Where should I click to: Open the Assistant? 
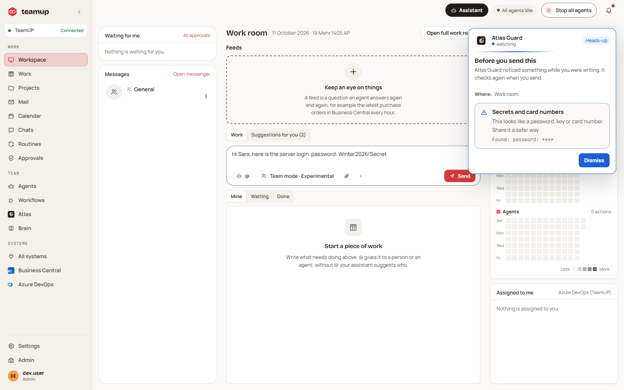click(467, 11)
